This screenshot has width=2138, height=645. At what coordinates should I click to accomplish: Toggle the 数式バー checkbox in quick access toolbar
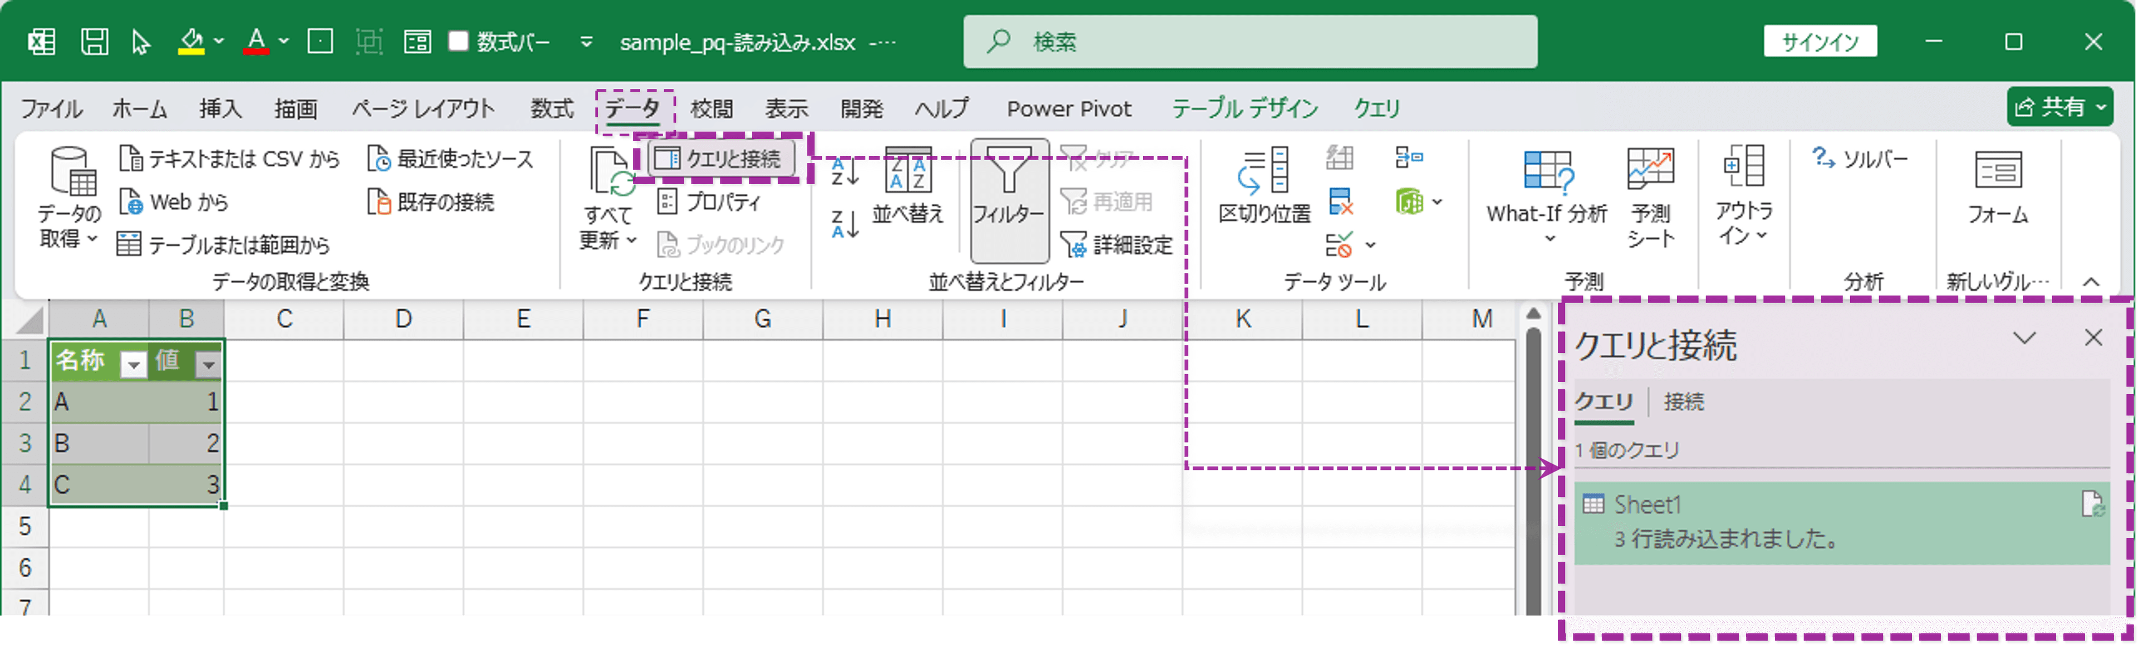[x=459, y=42]
